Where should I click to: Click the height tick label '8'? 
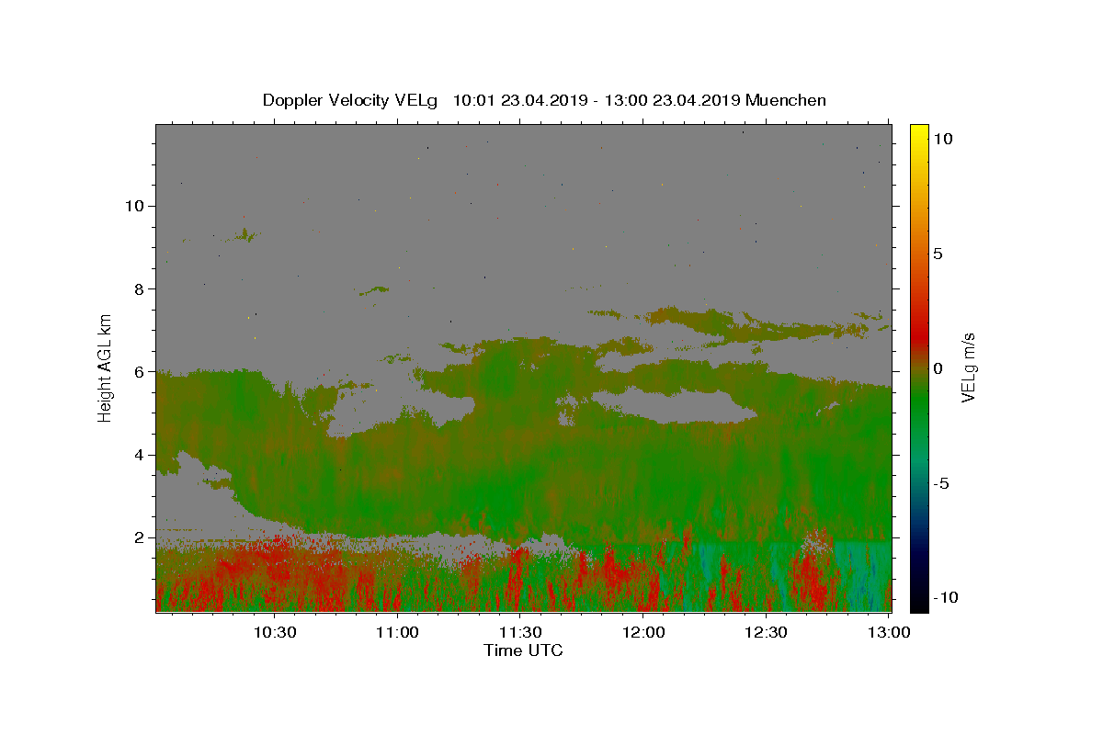click(140, 288)
